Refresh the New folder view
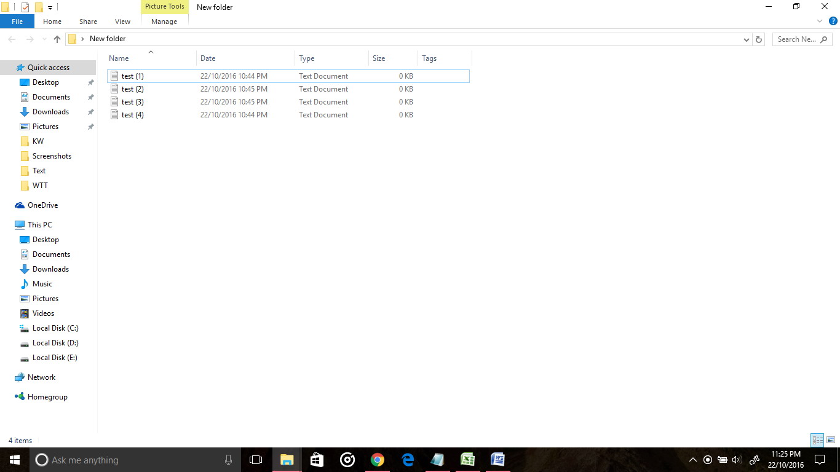 759,39
